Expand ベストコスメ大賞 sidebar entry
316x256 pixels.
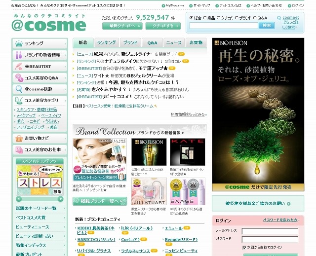point(40,218)
